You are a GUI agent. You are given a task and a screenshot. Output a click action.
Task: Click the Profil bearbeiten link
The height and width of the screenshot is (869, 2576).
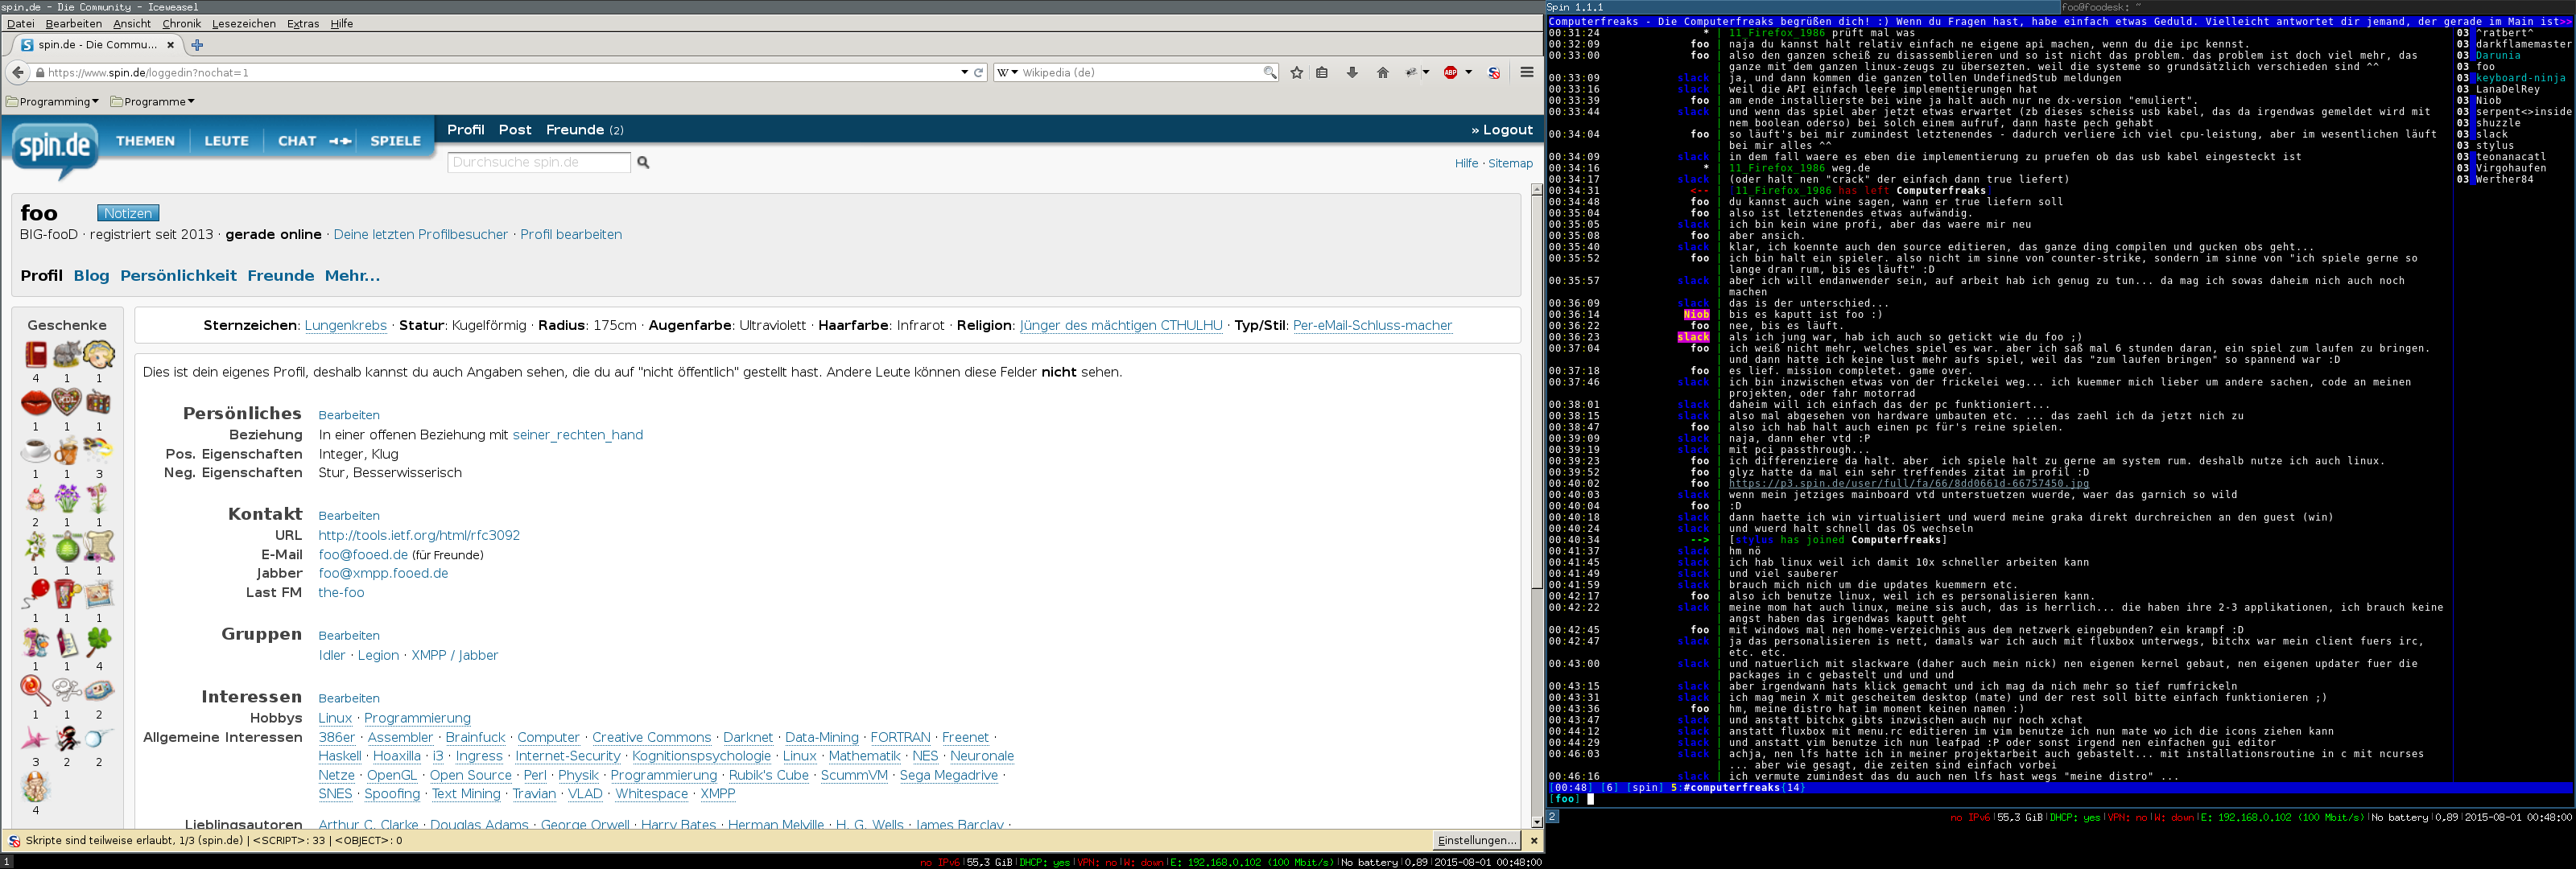[x=570, y=235]
